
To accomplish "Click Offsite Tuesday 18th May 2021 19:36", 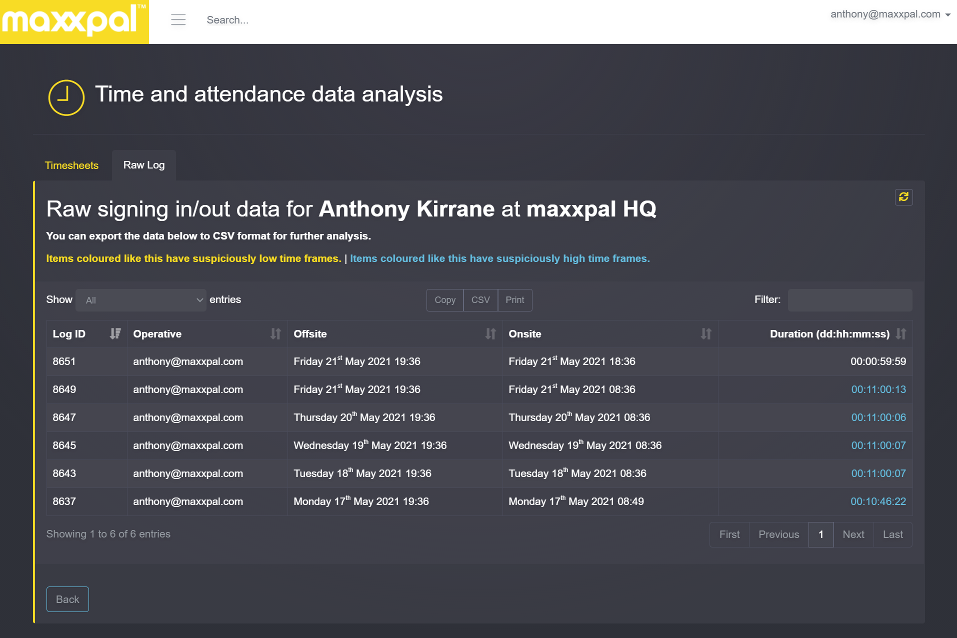I will click(362, 473).
